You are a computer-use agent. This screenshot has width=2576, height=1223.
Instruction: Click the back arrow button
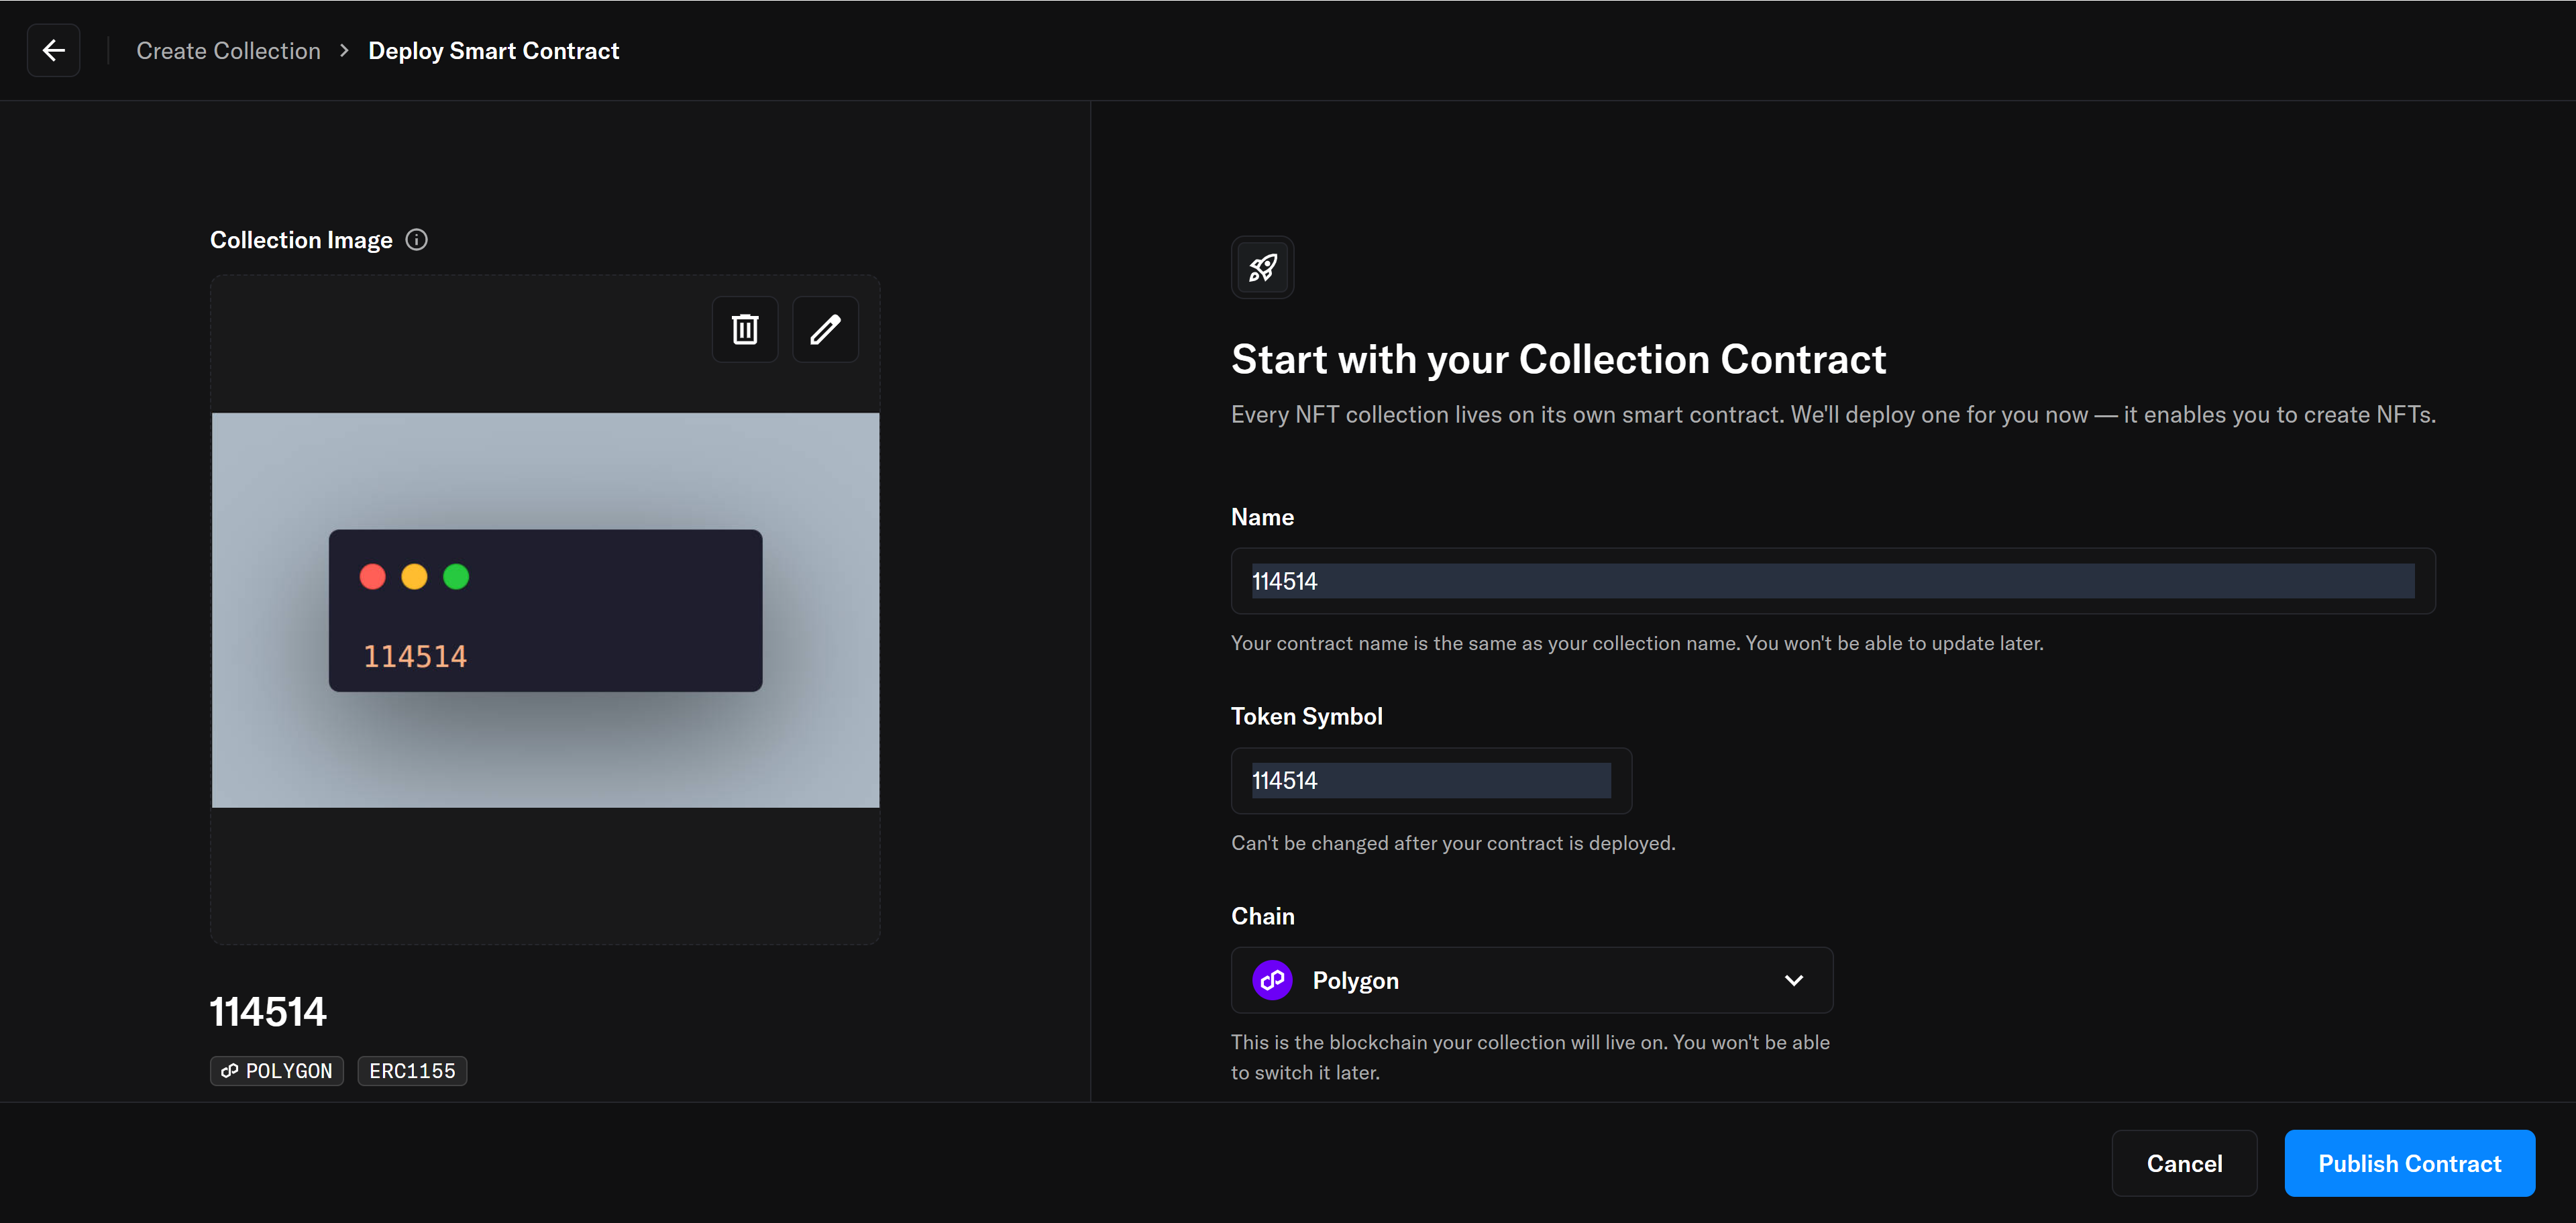(x=54, y=50)
